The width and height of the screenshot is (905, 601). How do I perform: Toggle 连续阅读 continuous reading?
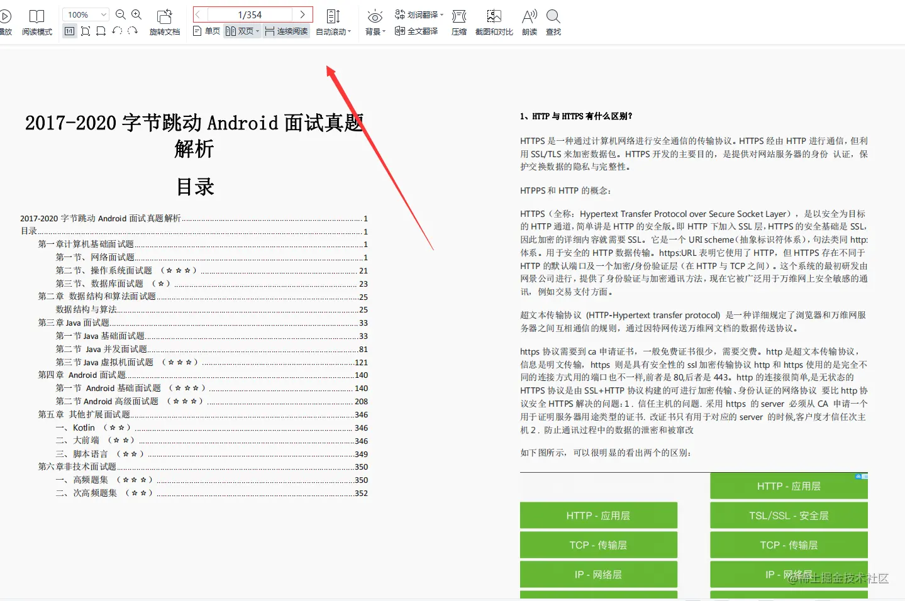click(x=286, y=31)
